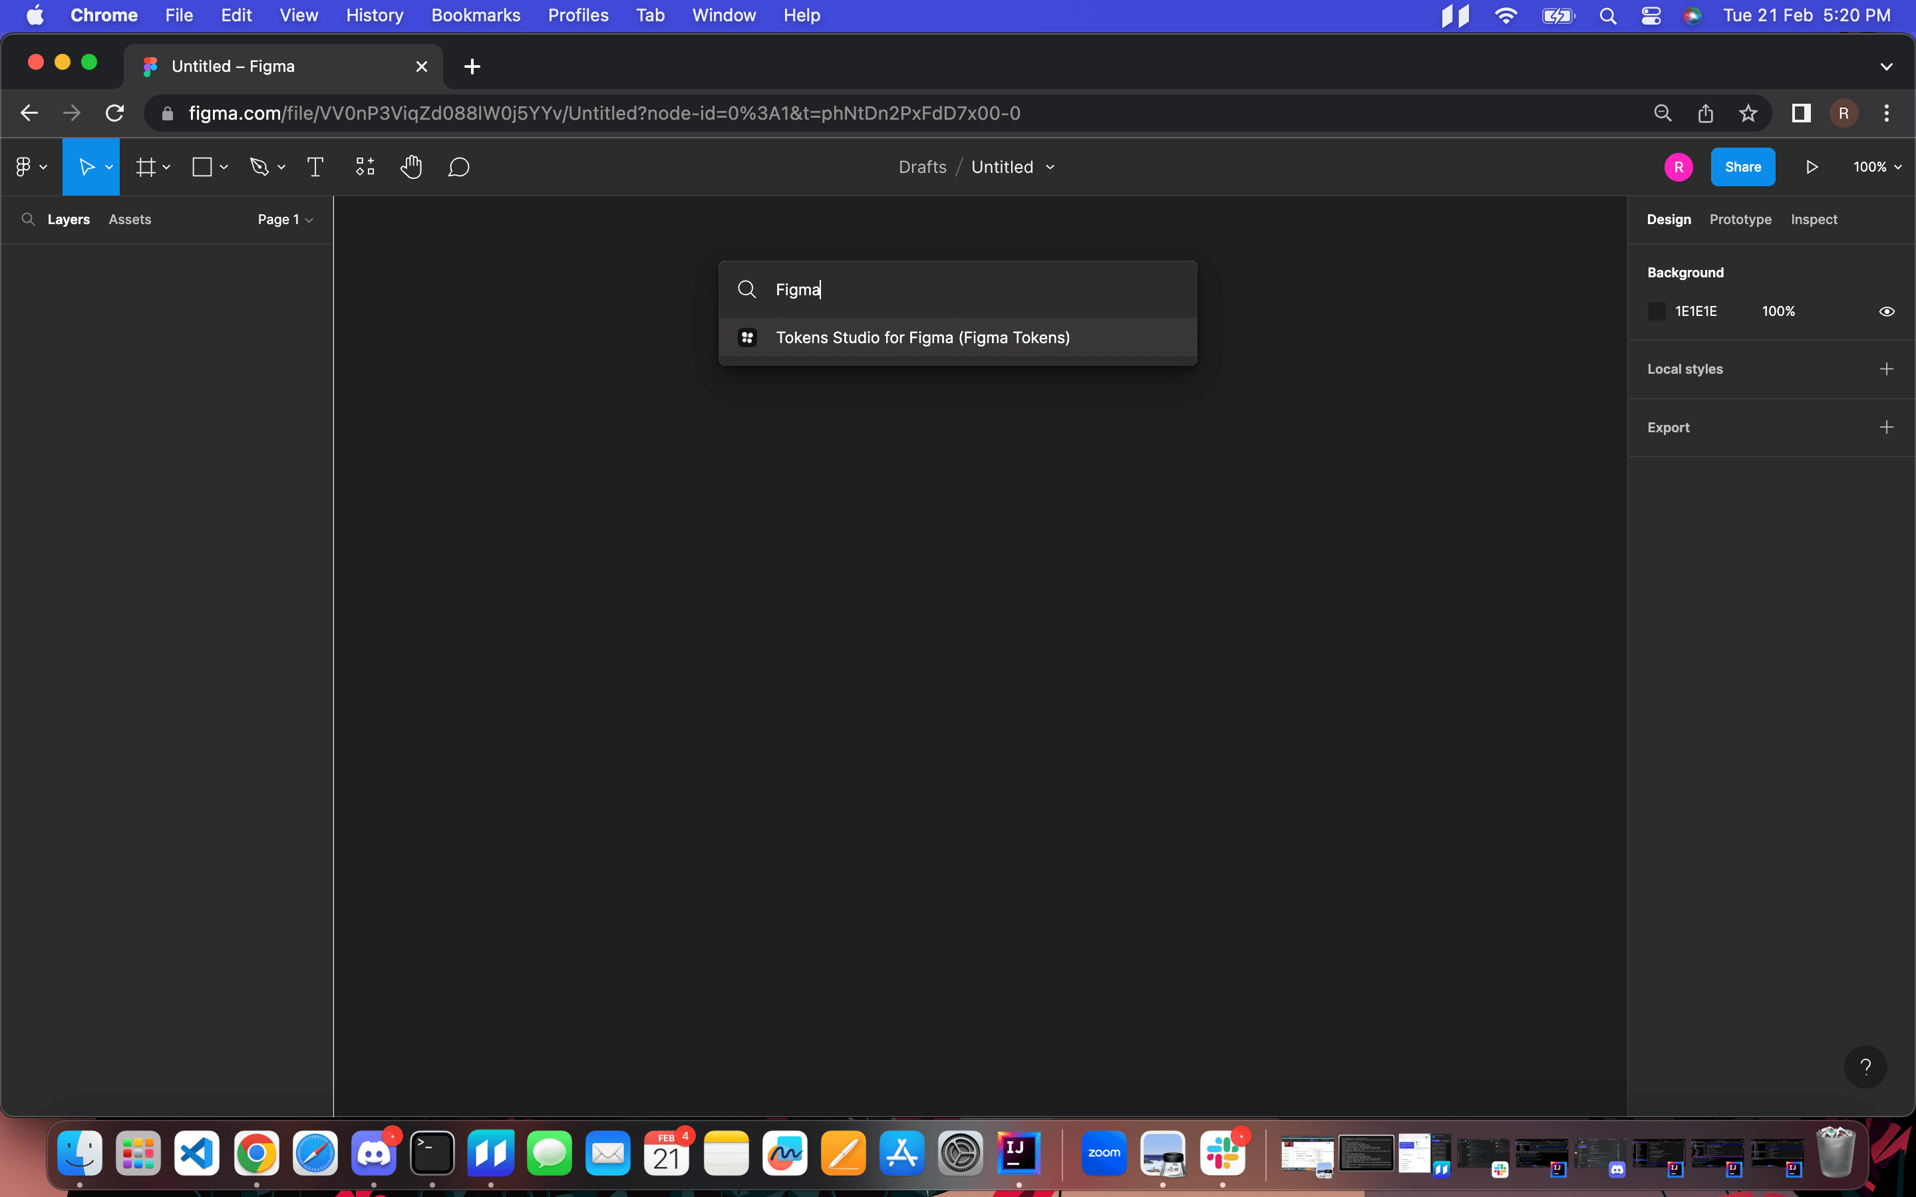Image resolution: width=1916 pixels, height=1197 pixels.
Task: Switch to the Layers tab
Action: [x=69, y=219]
